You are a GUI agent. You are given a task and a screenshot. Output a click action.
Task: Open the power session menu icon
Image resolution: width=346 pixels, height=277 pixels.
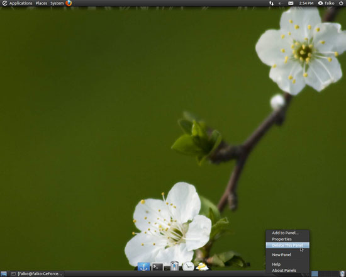(341, 3)
